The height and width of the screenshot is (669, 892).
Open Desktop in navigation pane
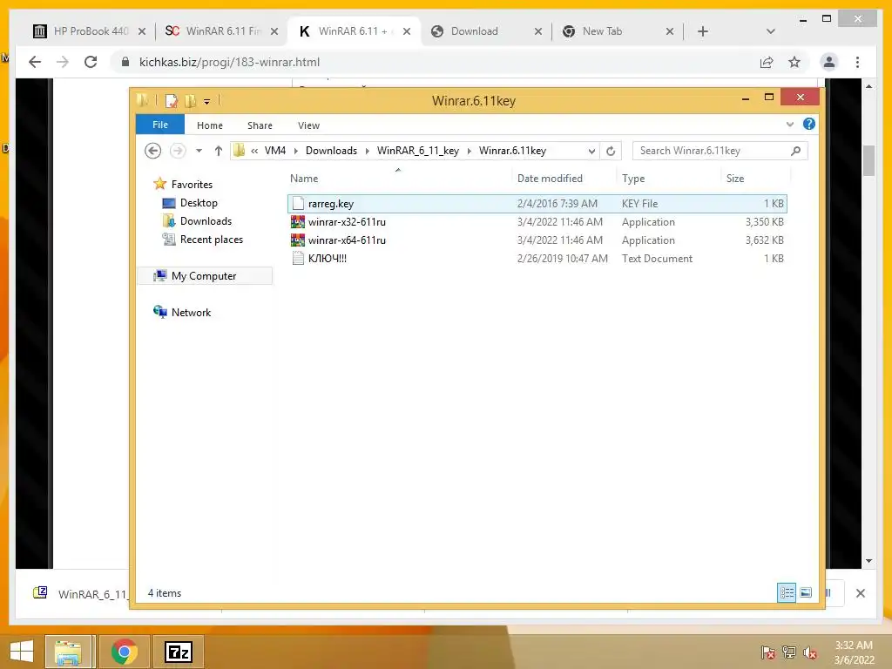[199, 202]
